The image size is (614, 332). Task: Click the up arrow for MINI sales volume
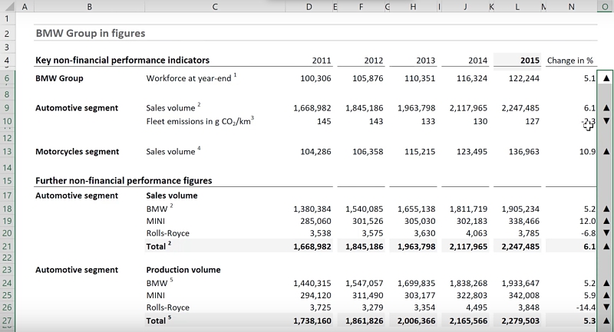(x=606, y=221)
